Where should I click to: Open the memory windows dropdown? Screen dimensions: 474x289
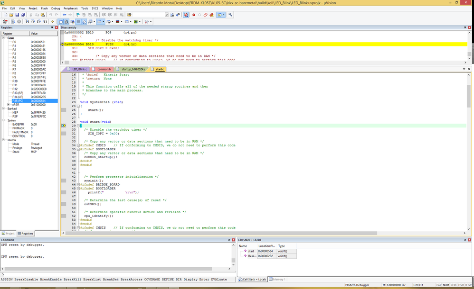pos(104,22)
